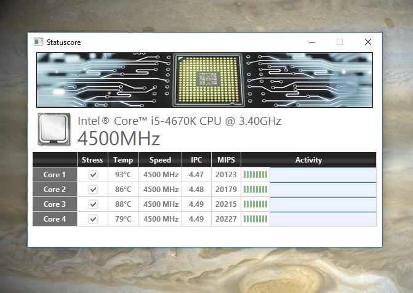The height and width of the screenshot is (293, 413).
Task: Click the 88°C temperature value
Action: 123,204
